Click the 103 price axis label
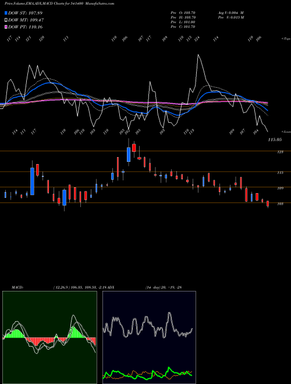The width and height of the screenshot is (291, 384). [280, 204]
